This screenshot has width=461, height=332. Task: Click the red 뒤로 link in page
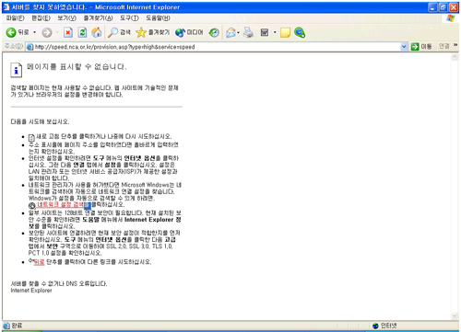point(39,262)
